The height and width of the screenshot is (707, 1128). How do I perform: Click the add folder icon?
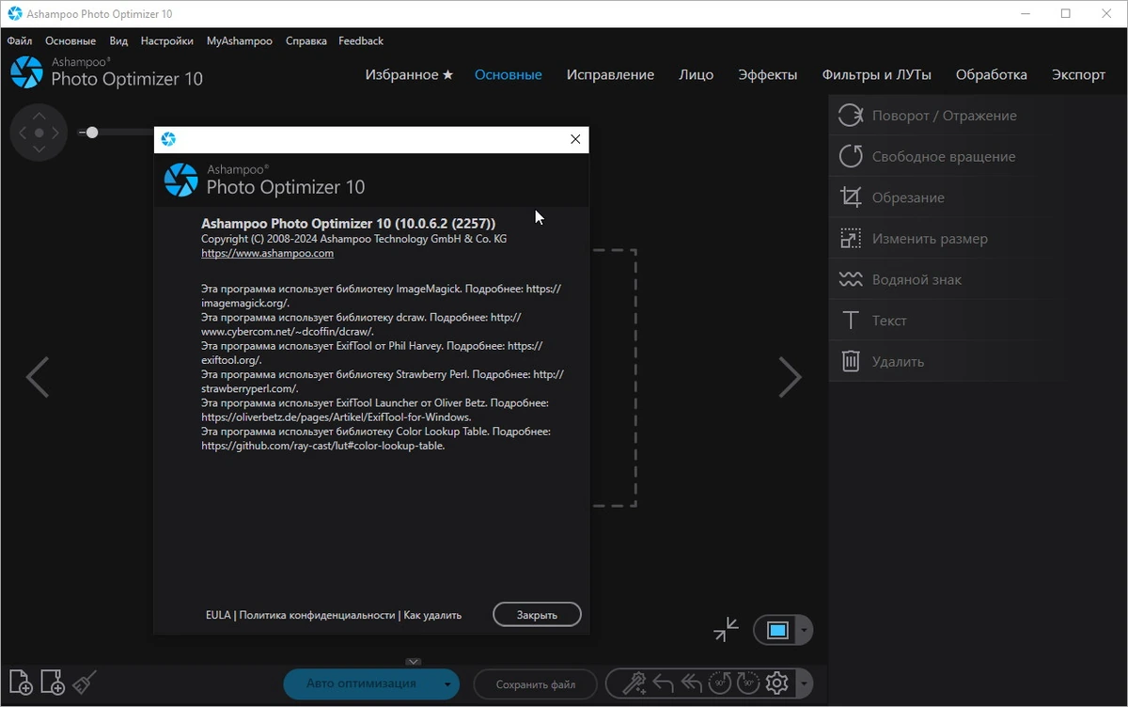53,683
